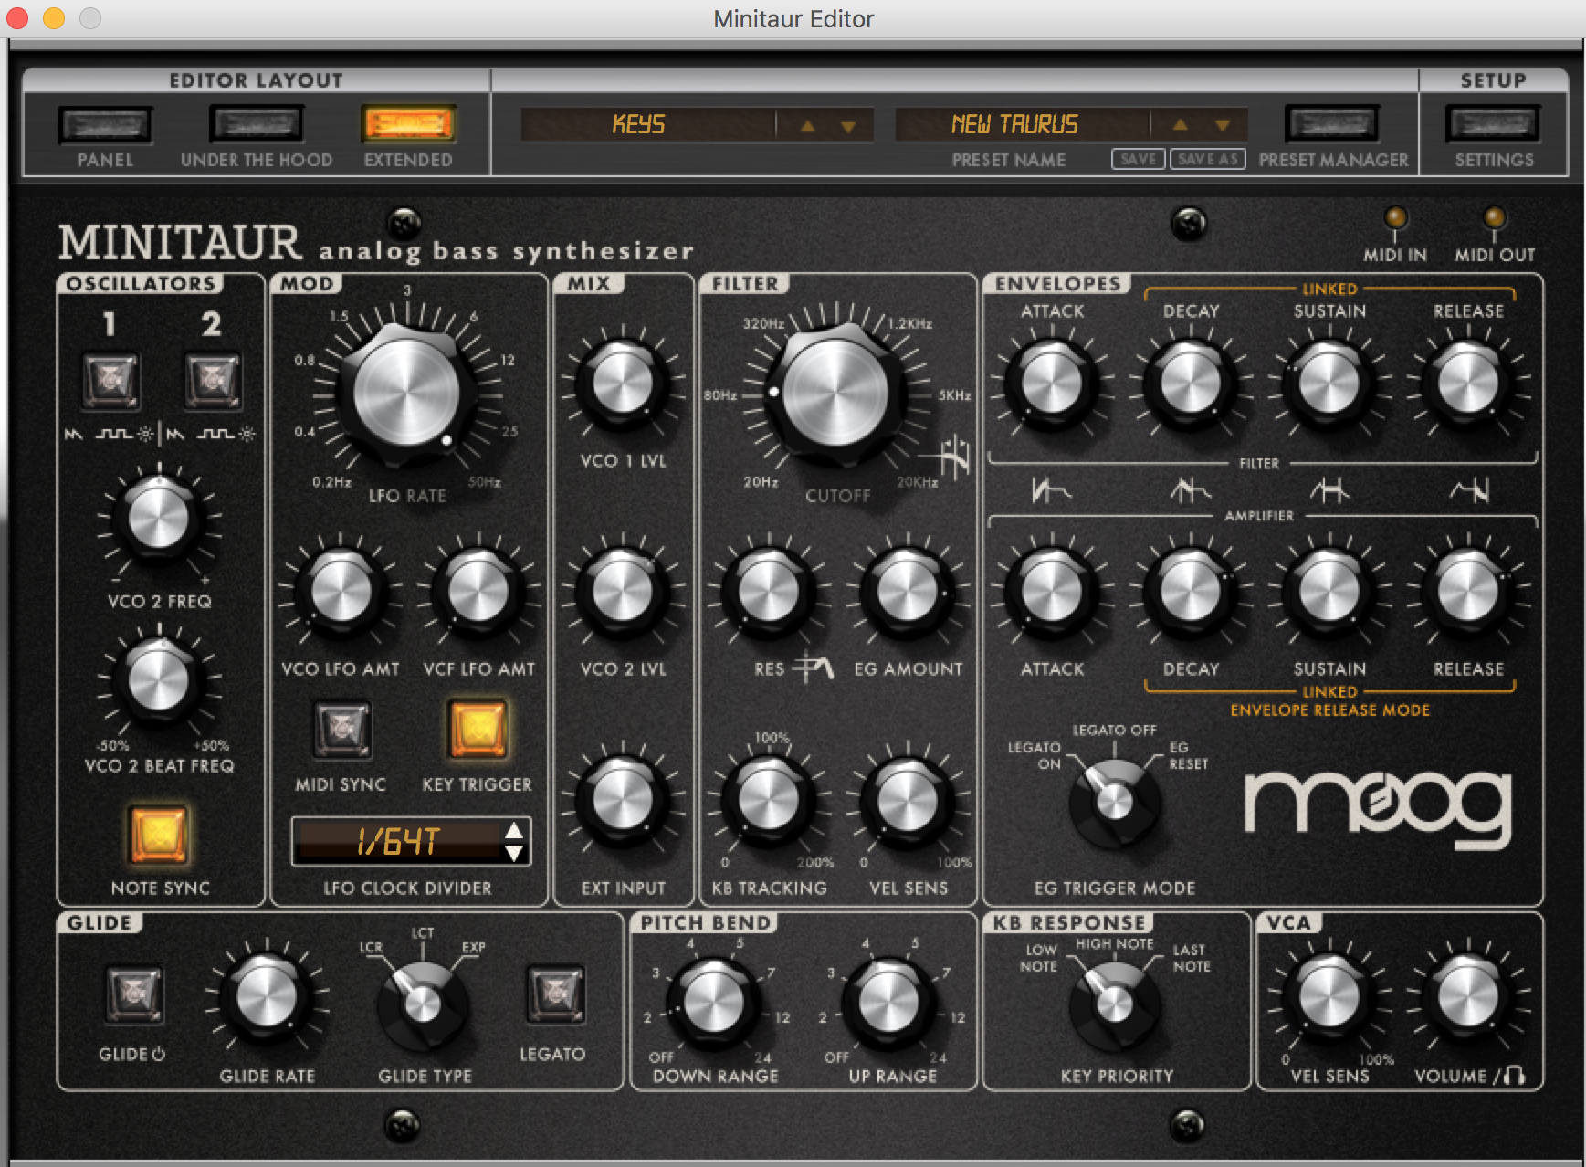This screenshot has height=1167, width=1586.
Task: Click the filter sustain envelope shape icon
Action: coord(1329,491)
